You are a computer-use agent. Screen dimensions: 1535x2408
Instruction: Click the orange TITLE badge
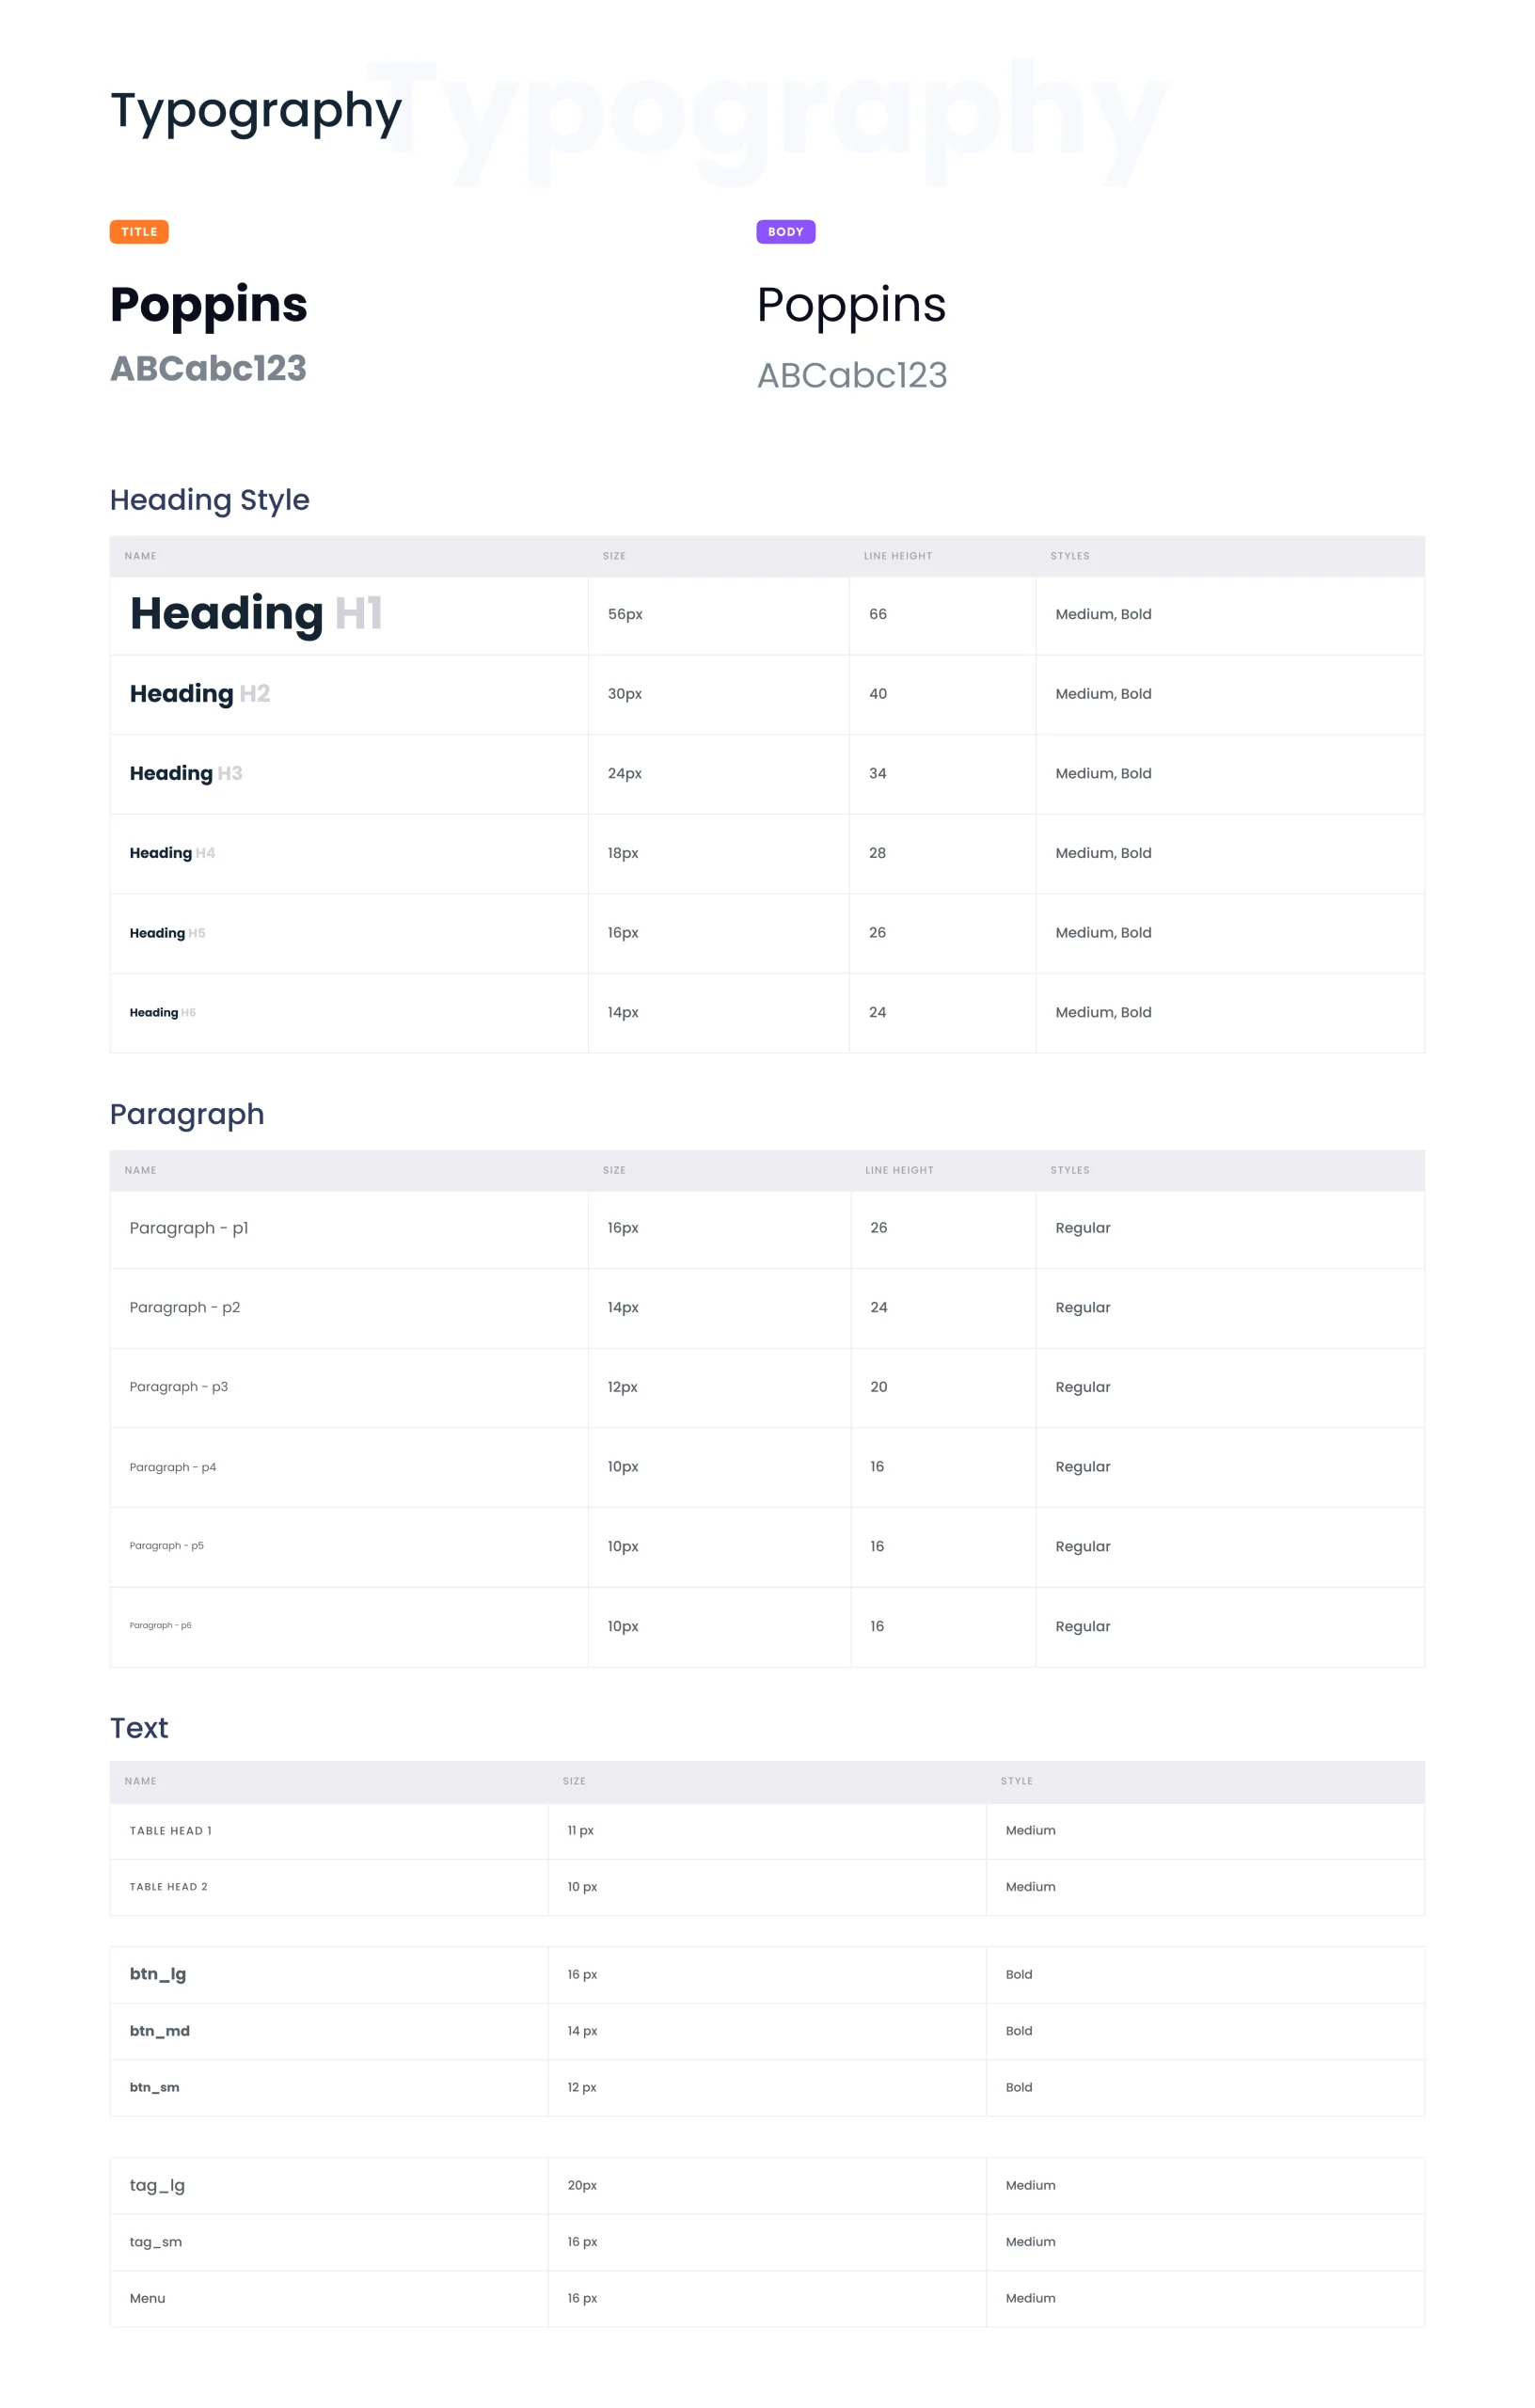point(139,232)
